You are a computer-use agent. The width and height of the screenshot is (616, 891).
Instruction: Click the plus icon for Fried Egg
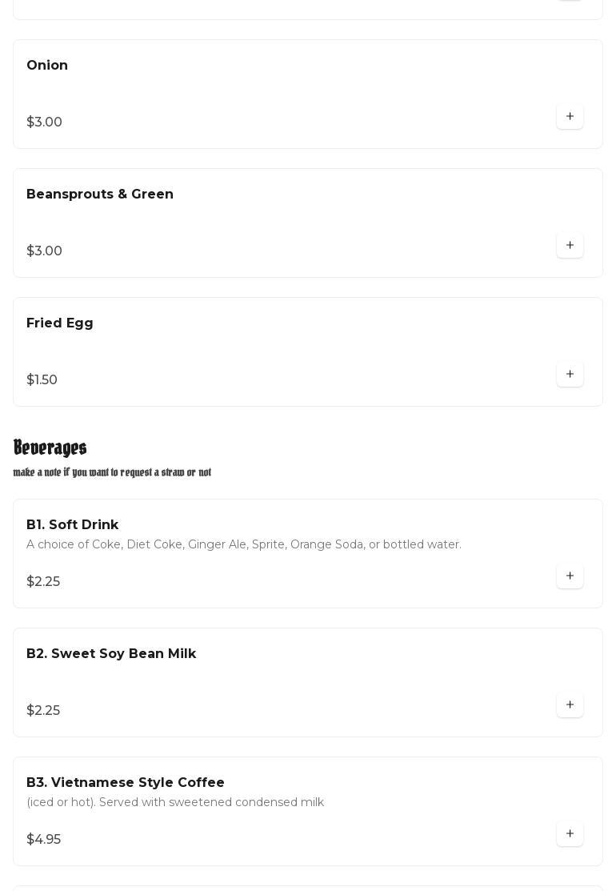point(570,375)
